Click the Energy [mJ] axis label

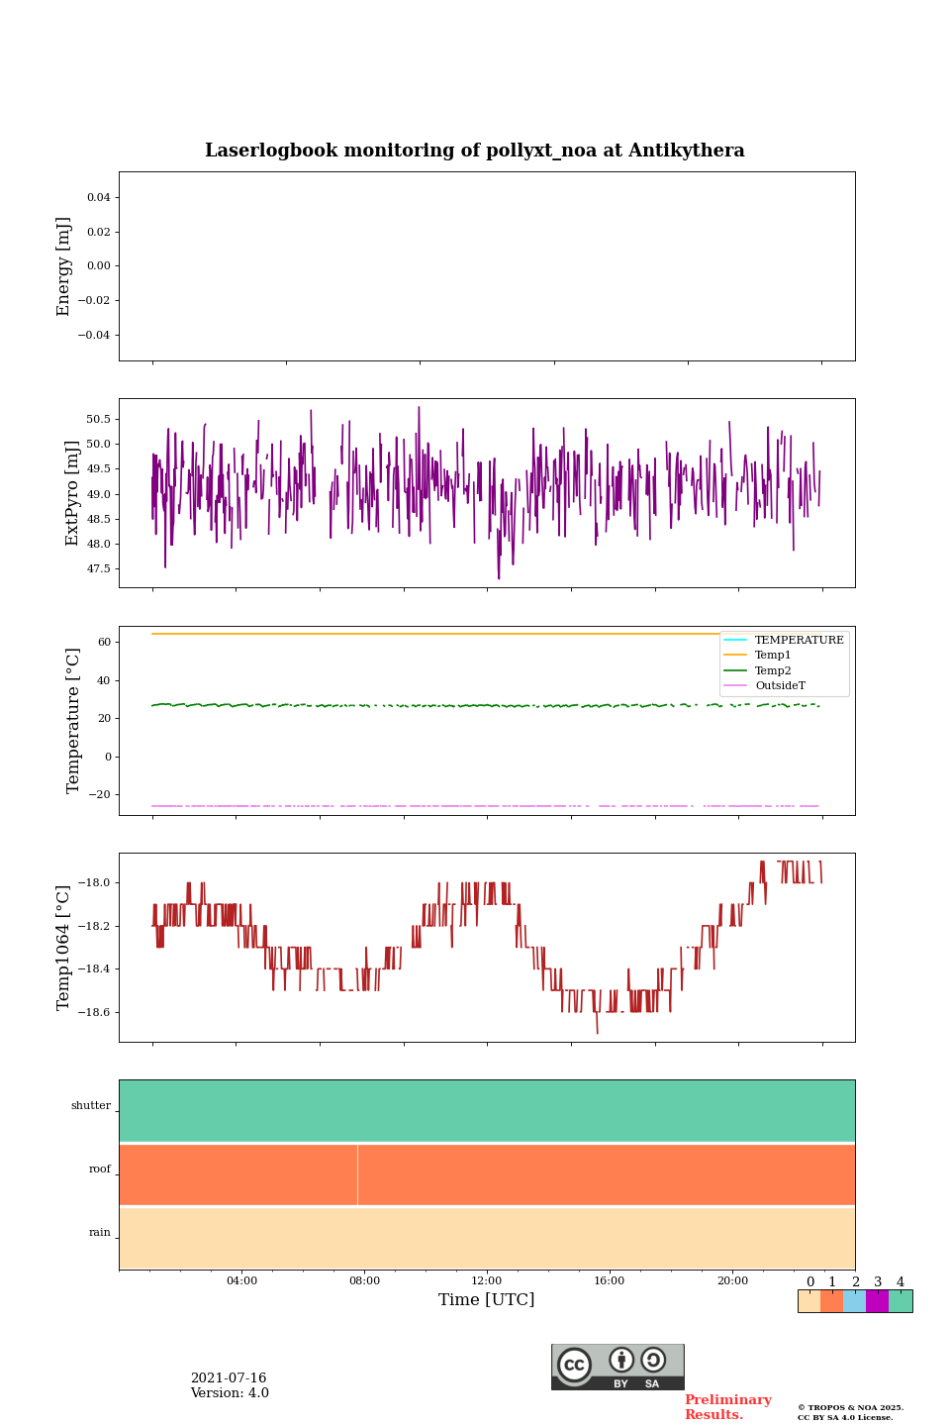point(64,266)
